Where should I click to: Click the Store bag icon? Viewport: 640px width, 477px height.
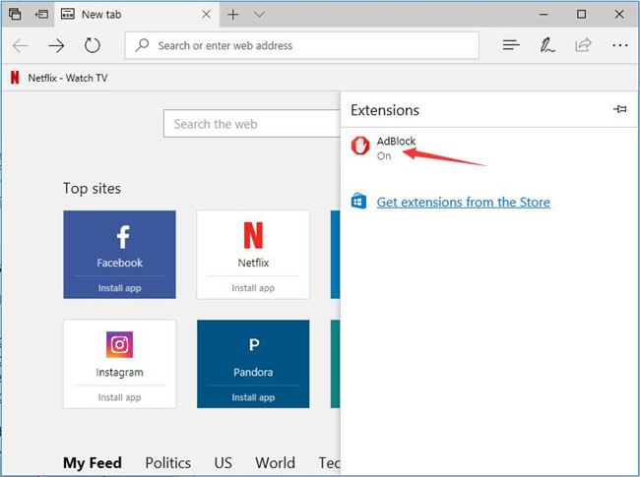(358, 201)
